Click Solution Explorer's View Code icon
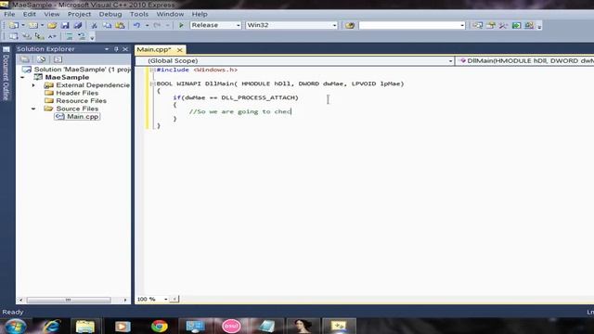The width and height of the screenshot is (594, 334). click(58, 59)
